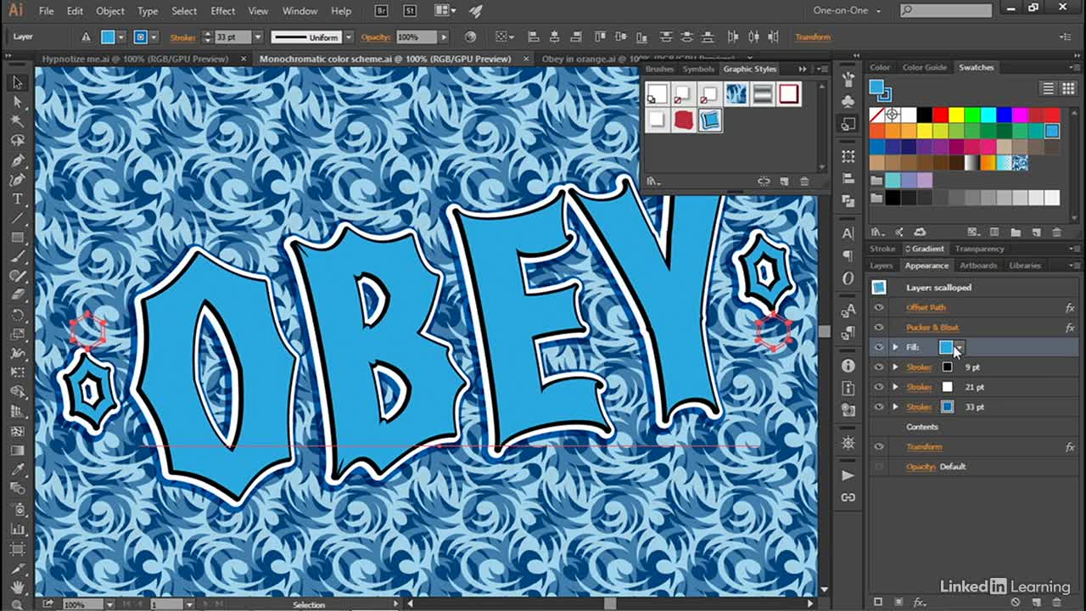Image resolution: width=1086 pixels, height=611 pixels.
Task: Open One-on-One workspace switcher
Action: [847, 11]
